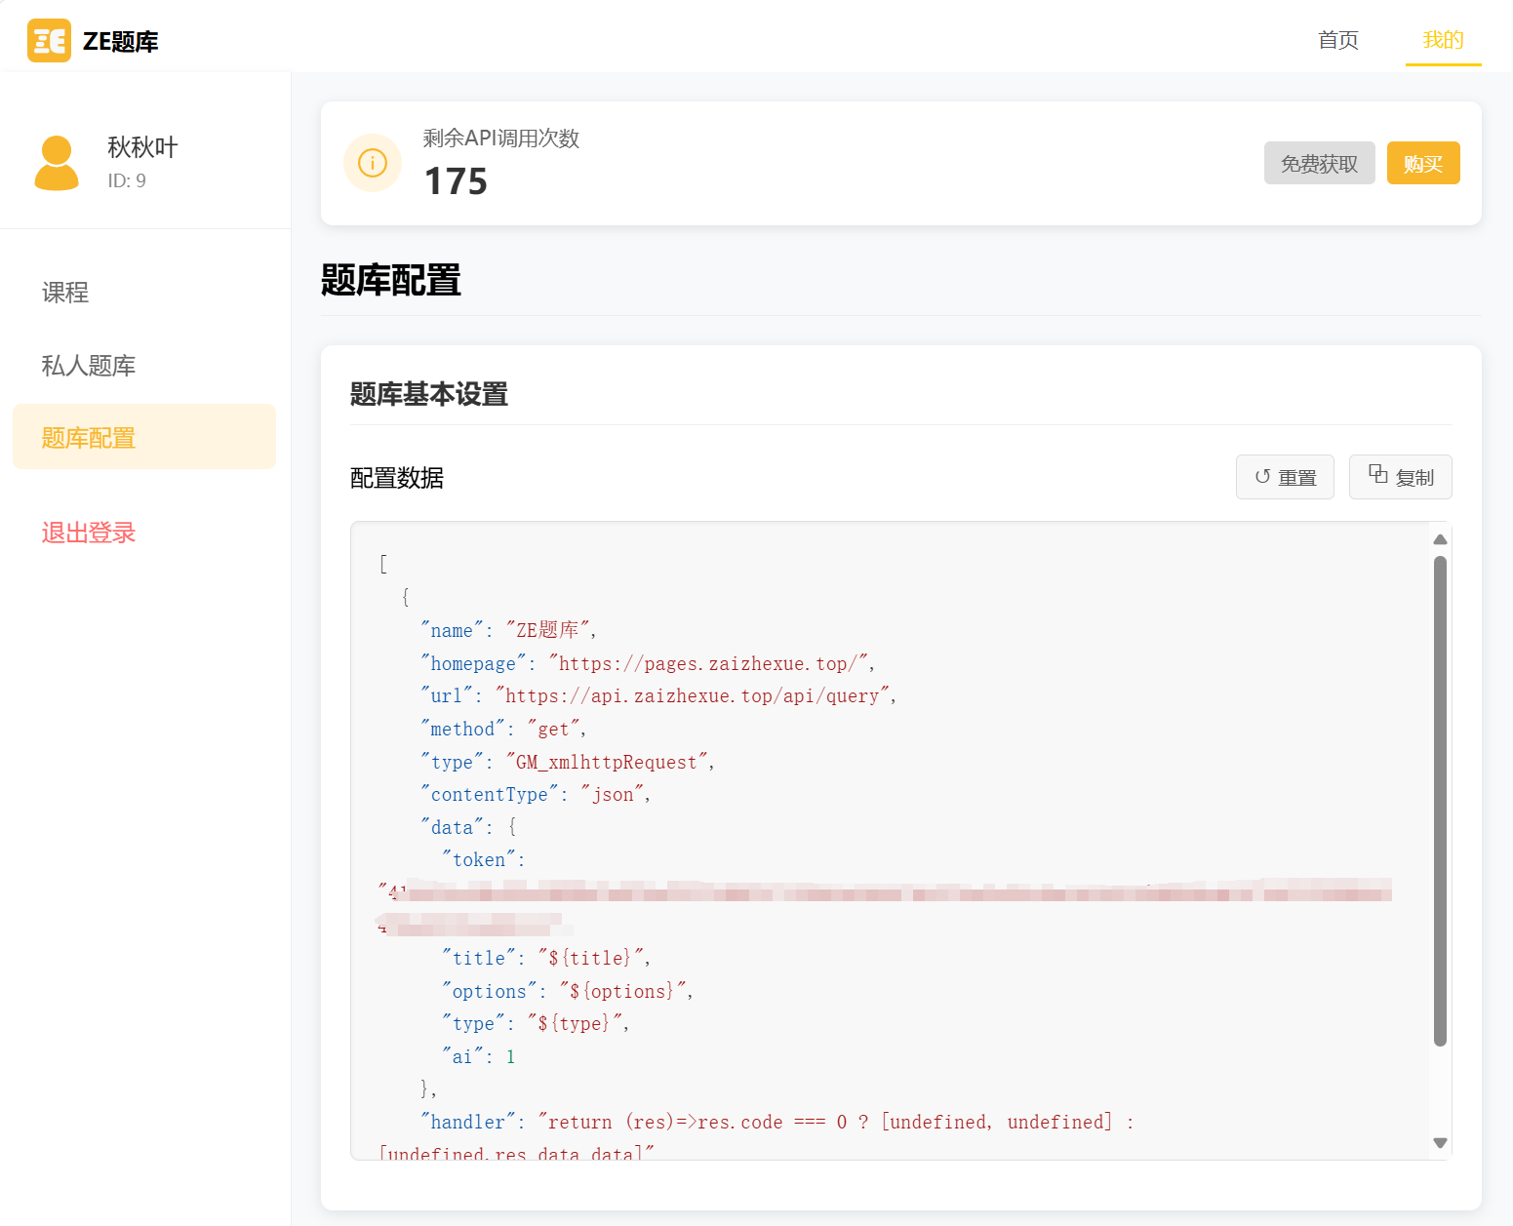The height and width of the screenshot is (1226, 1513).
Task: Click the copy icon in 复制 button
Action: point(1377,474)
